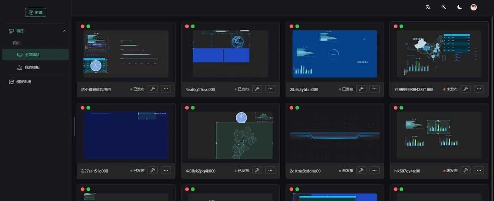Click green dot on 2ib9c2ybbni000 card
This screenshot has width=494, height=201.
point(297,26)
